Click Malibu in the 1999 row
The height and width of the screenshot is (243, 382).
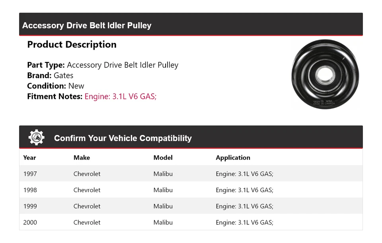tap(163, 206)
